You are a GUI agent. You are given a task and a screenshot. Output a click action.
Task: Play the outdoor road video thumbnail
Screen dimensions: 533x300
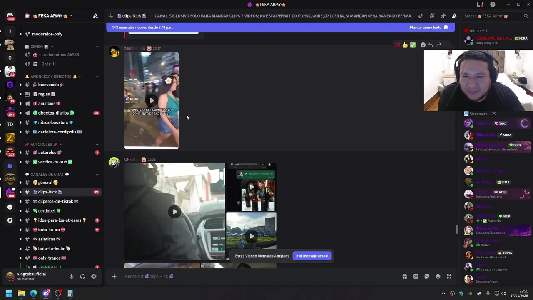point(252,236)
